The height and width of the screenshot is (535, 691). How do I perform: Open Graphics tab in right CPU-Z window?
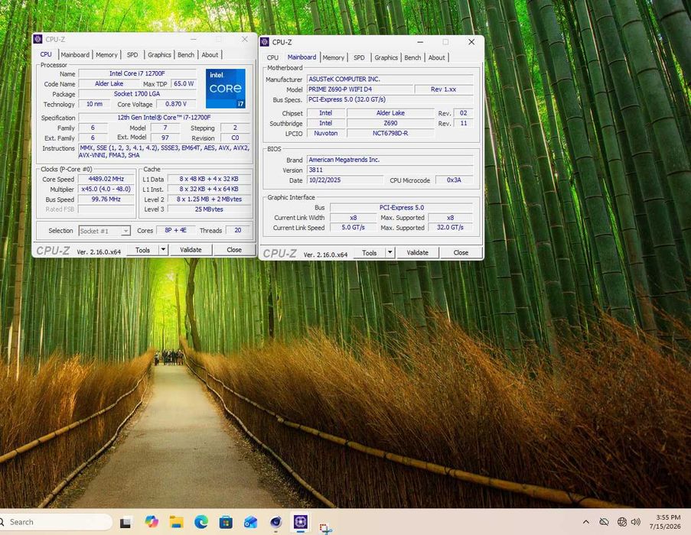click(x=386, y=57)
